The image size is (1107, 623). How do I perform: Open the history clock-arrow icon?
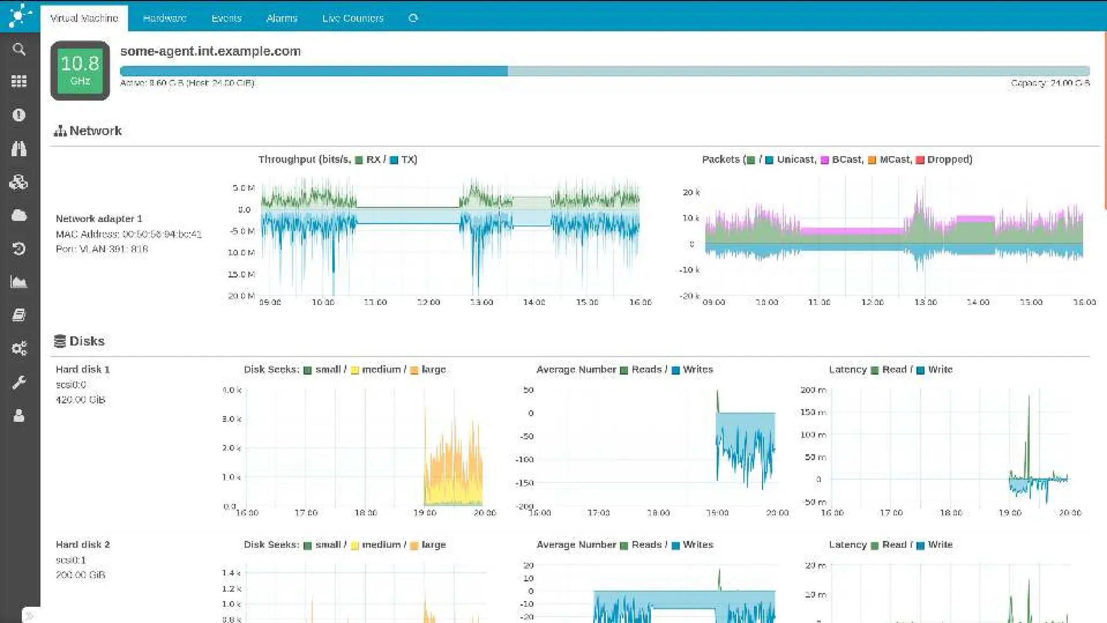click(x=19, y=249)
